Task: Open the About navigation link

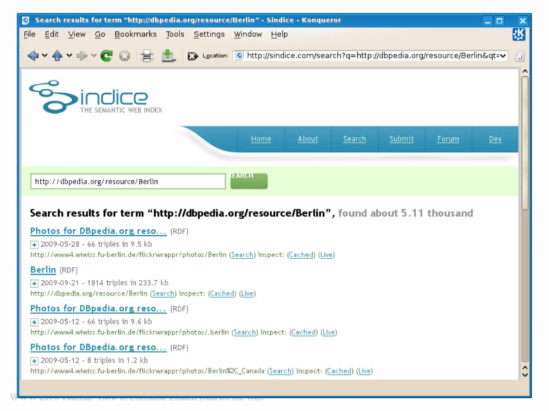Action: click(308, 139)
